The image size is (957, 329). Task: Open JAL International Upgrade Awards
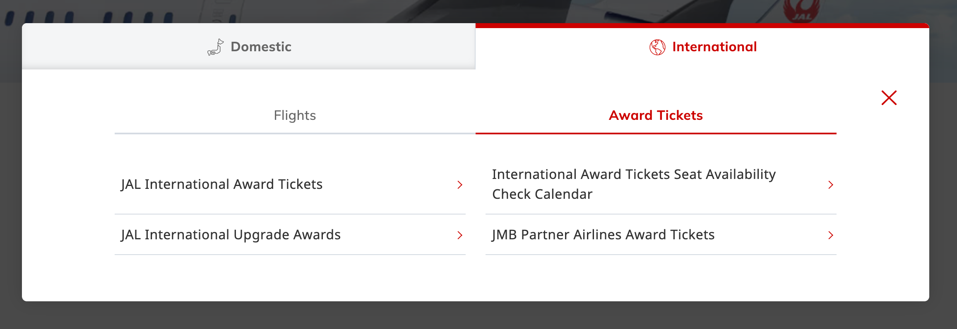tap(231, 235)
